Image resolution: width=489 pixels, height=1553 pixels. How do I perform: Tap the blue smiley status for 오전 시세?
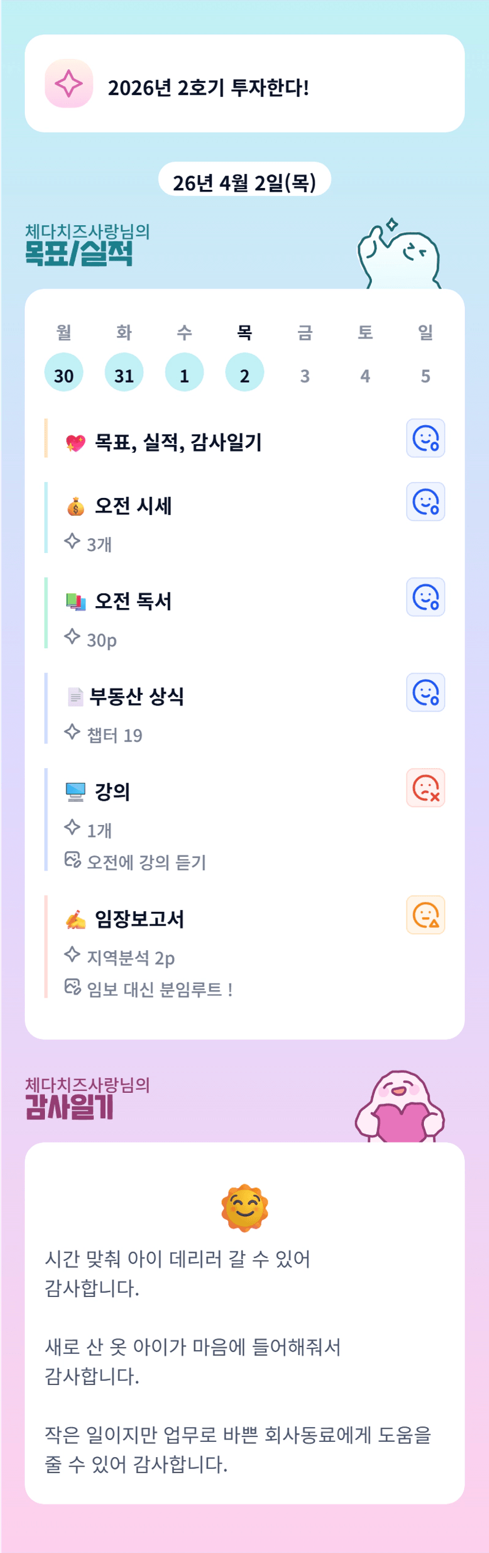click(x=425, y=502)
